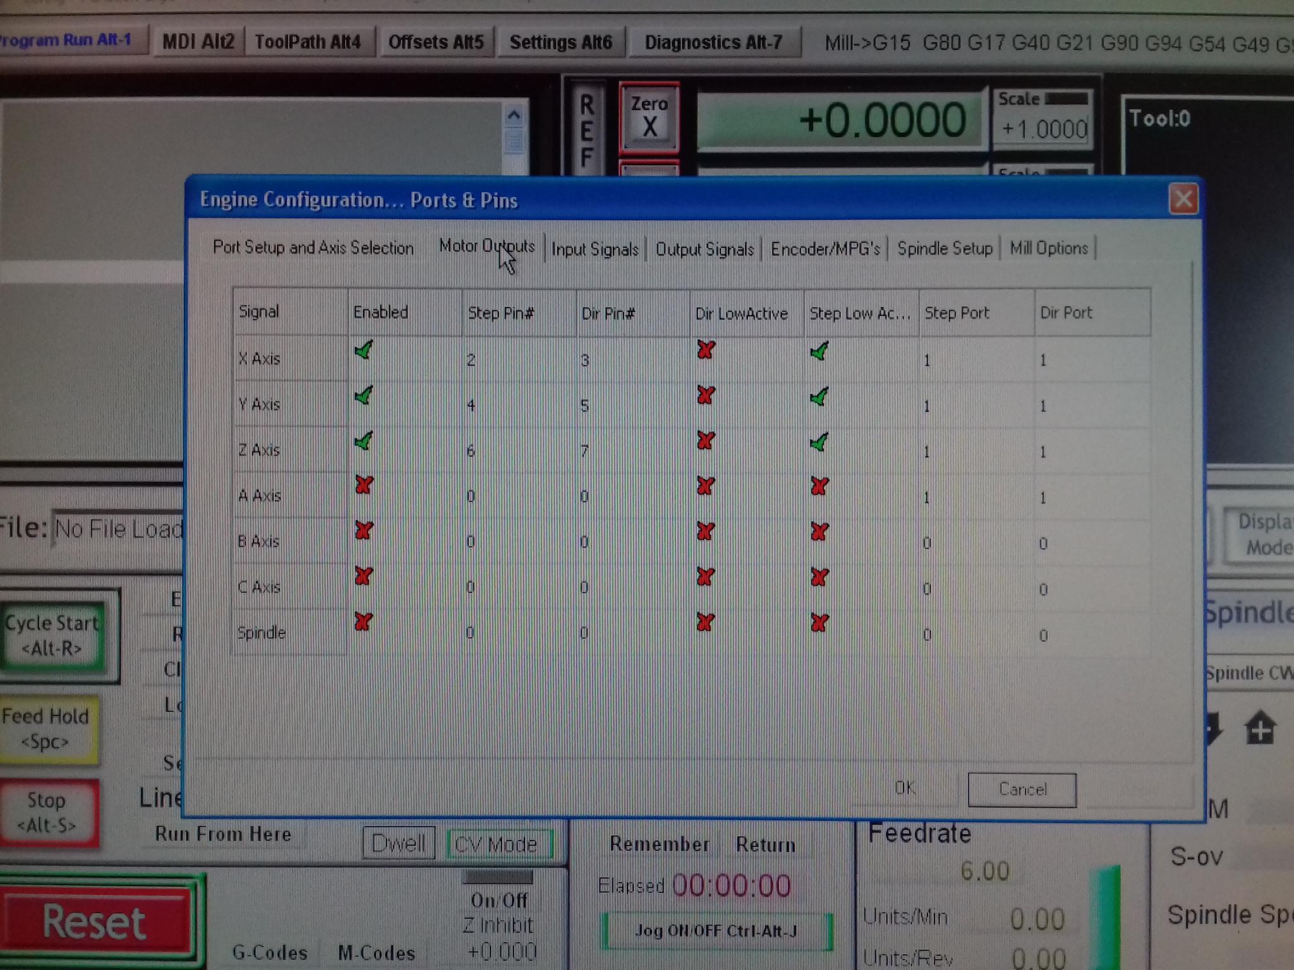Screen dimensions: 1294x970
Task: Toggle B Axis Step Low Active X
Action: (x=819, y=532)
